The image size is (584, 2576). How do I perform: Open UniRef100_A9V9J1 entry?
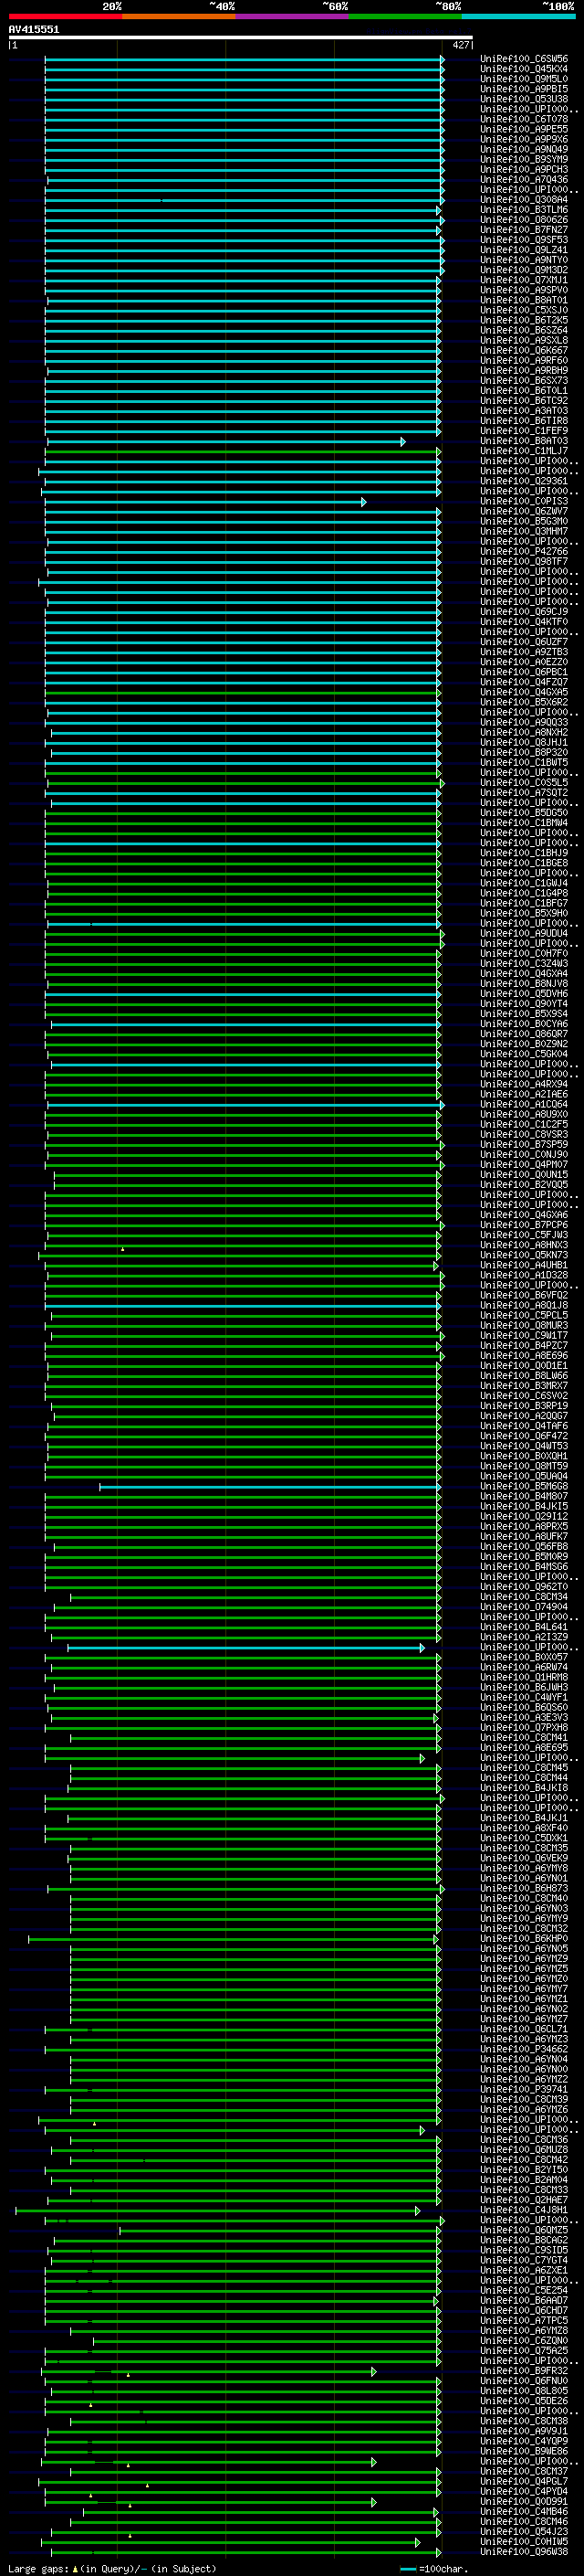click(x=524, y=2431)
